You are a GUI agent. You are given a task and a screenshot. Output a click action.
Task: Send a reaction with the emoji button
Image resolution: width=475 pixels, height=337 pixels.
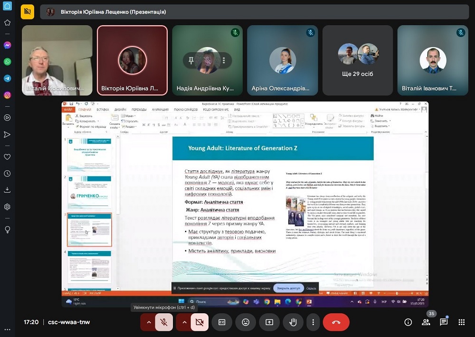[246, 322]
